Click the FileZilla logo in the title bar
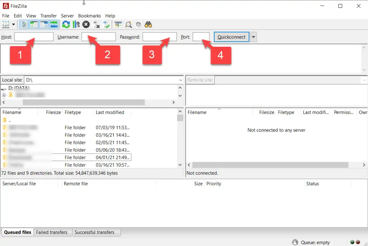This screenshot has height=246, width=368. tap(6, 6)
